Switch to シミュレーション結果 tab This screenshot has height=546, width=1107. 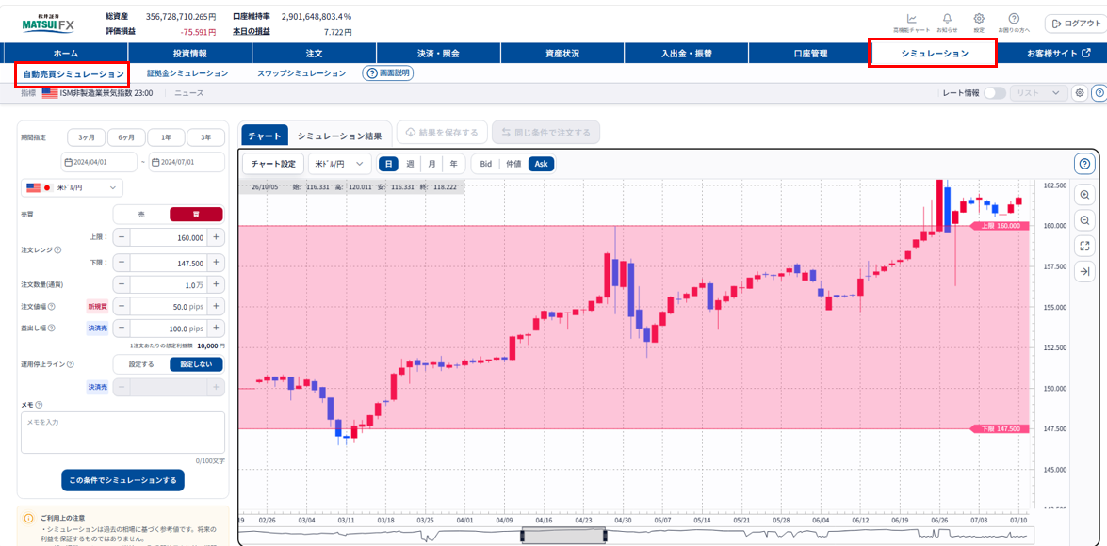tap(339, 136)
